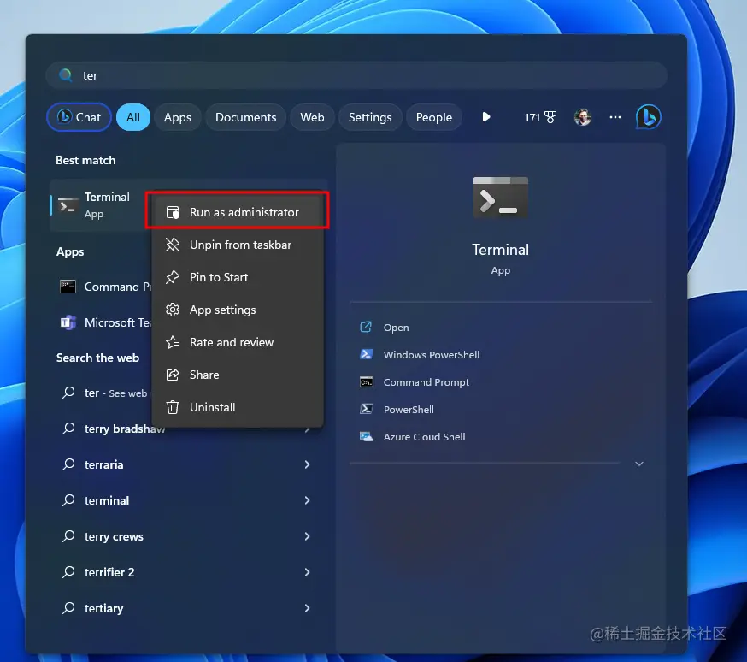Click the user profile avatar
Viewport: 747px width, 662px height.
[583, 117]
